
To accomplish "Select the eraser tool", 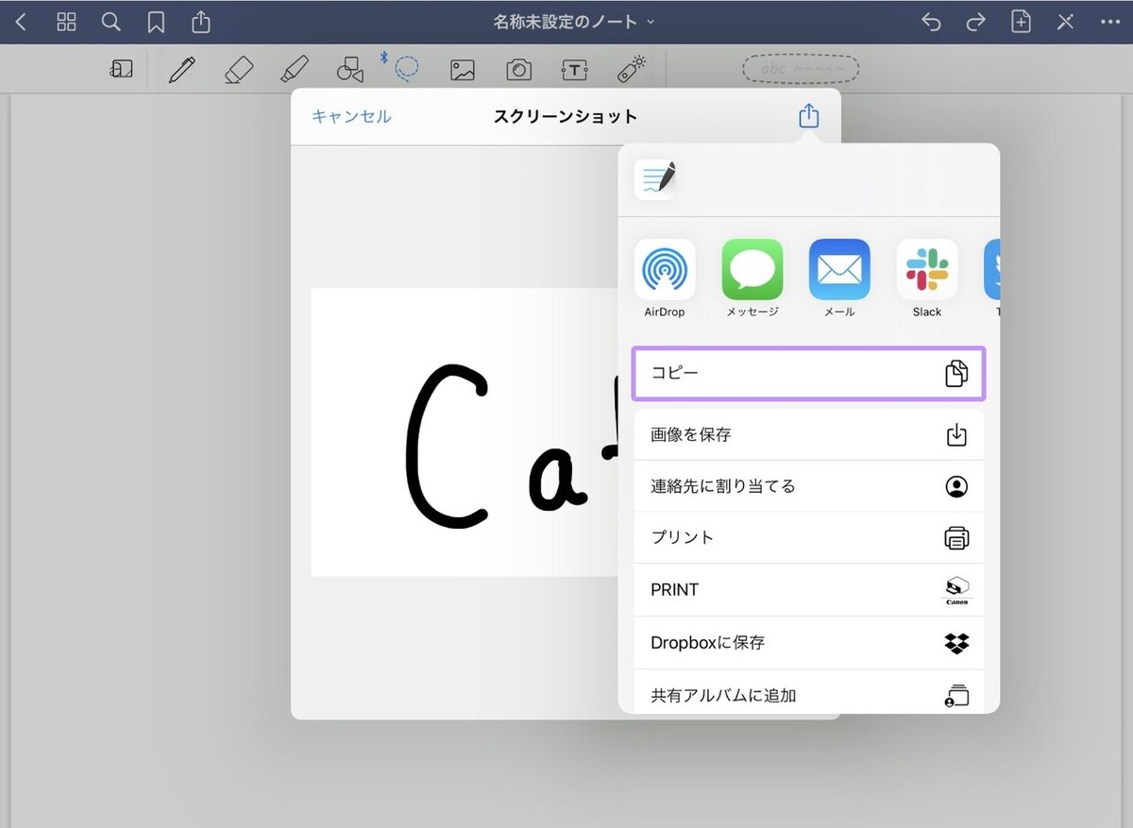I will click(x=238, y=68).
